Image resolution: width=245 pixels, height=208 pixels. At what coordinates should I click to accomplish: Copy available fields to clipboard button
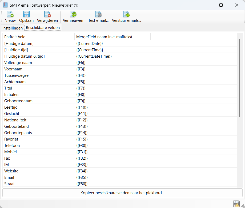[122, 193]
